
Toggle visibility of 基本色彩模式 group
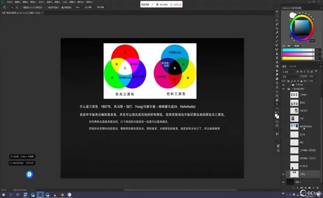pos(283,89)
